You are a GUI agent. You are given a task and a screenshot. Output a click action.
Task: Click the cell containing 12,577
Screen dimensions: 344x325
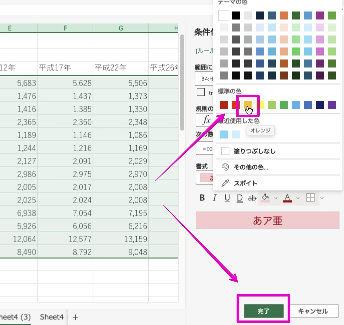(x=65, y=239)
